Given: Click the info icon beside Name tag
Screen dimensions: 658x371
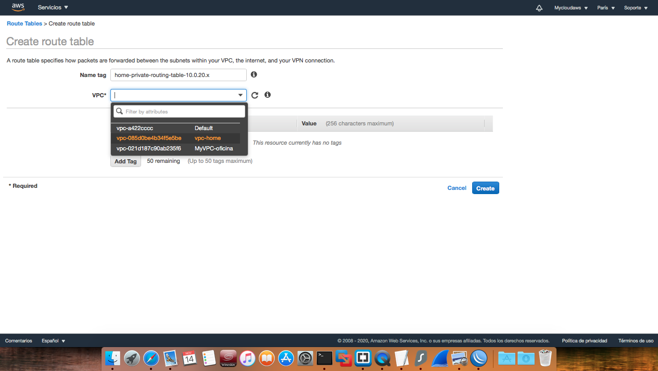Looking at the screenshot, I should click(254, 74).
